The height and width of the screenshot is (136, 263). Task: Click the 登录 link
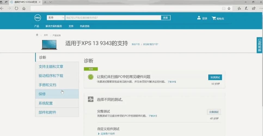205,18
